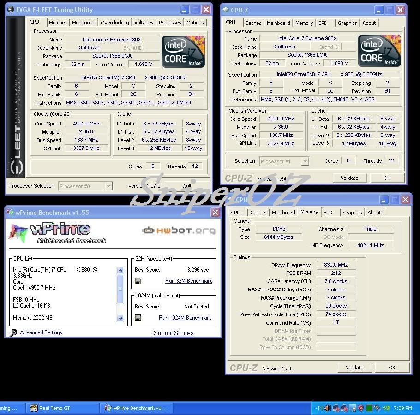The width and height of the screenshot is (420, 415).
Task: Click the red security shield tray icon
Action: tap(360, 408)
